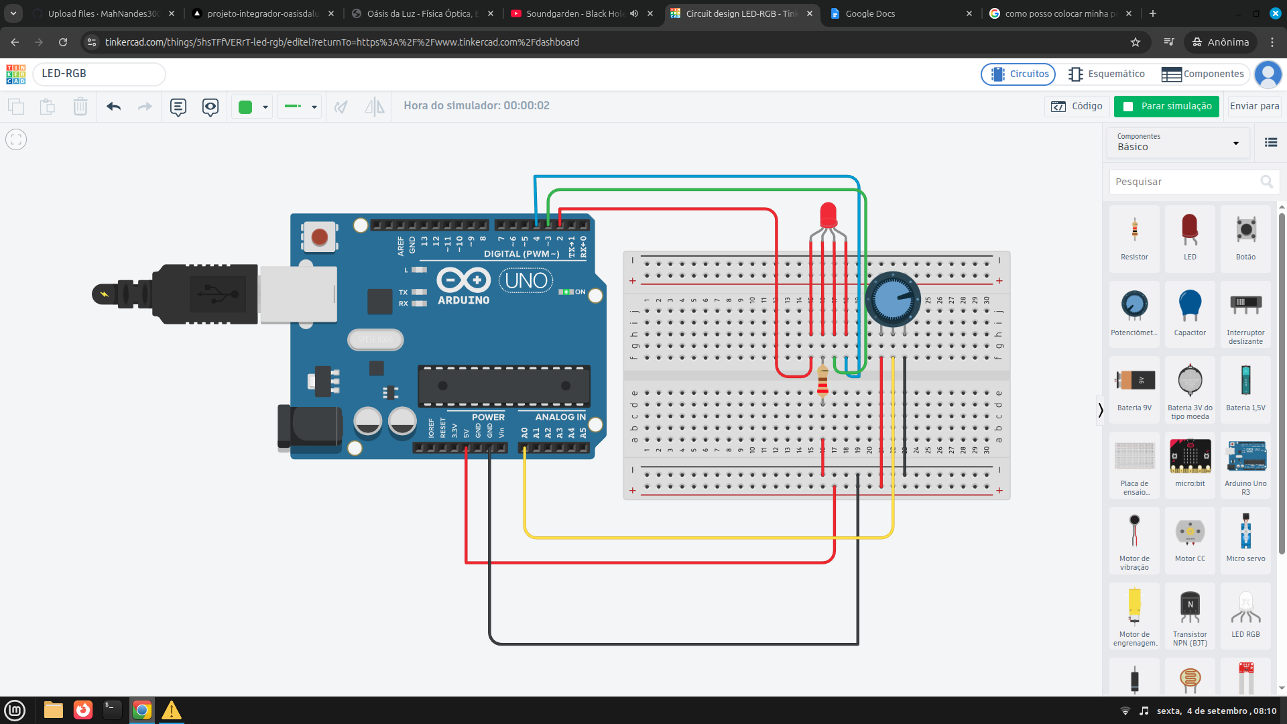Image resolution: width=1287 pixels, height=724 pixels.
Task: Click the browser address bar URL
Action: pyautogui.click(x=342, y=42)
